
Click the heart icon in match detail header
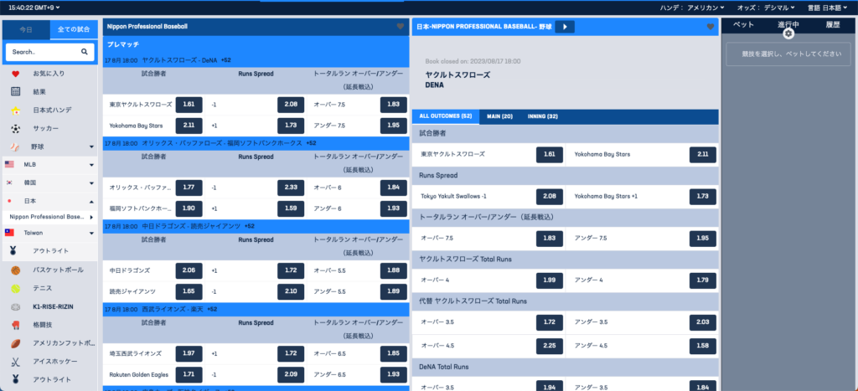(711, 27)
